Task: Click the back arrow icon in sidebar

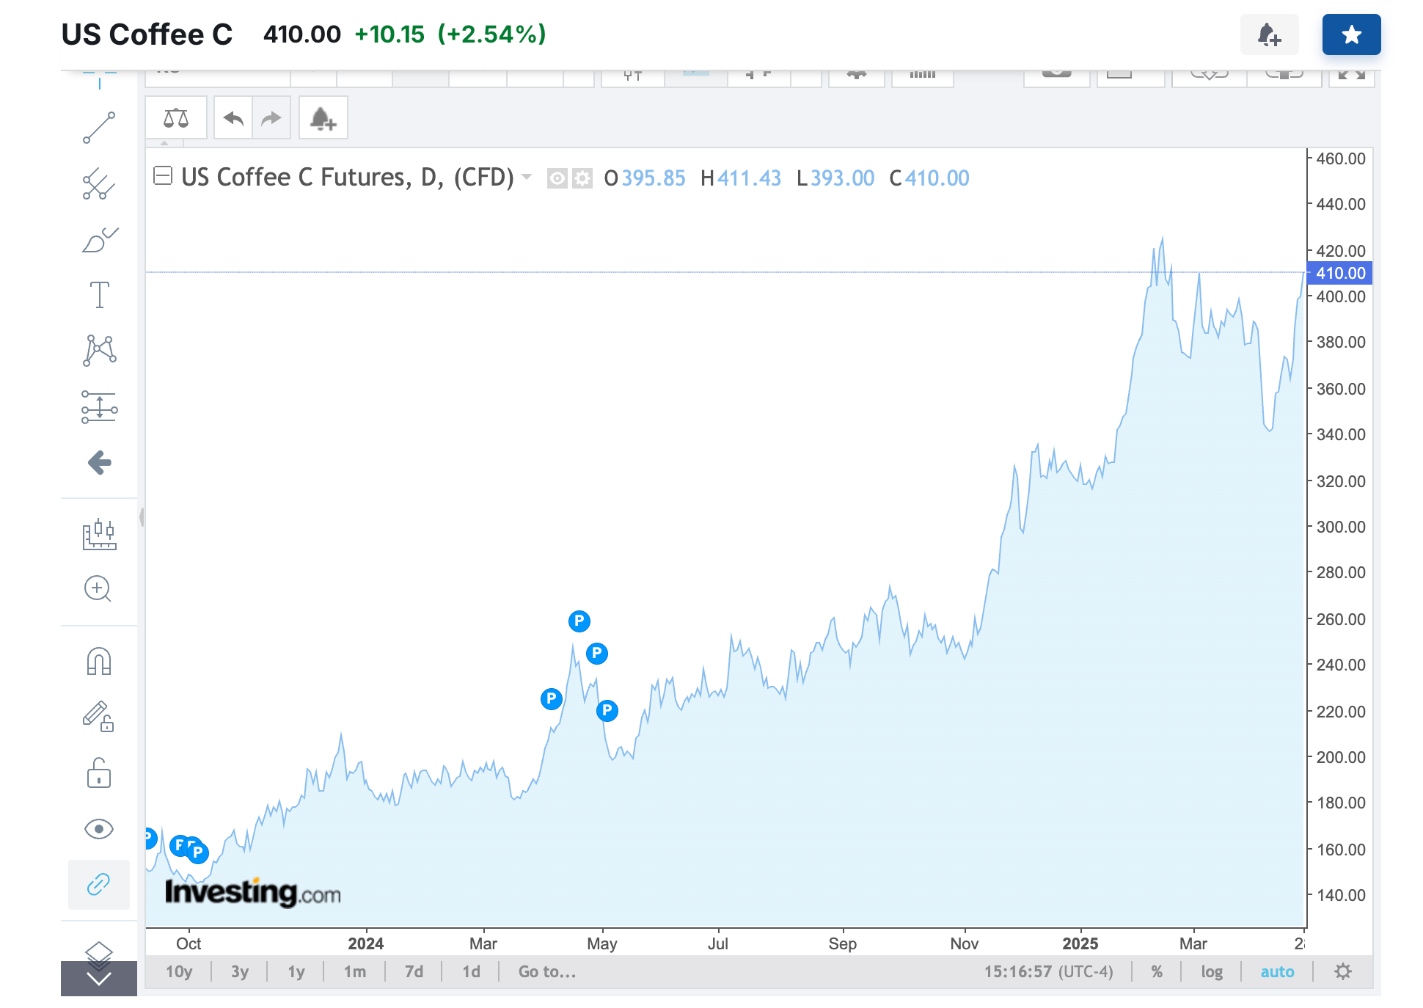Action: coord(99,462)
